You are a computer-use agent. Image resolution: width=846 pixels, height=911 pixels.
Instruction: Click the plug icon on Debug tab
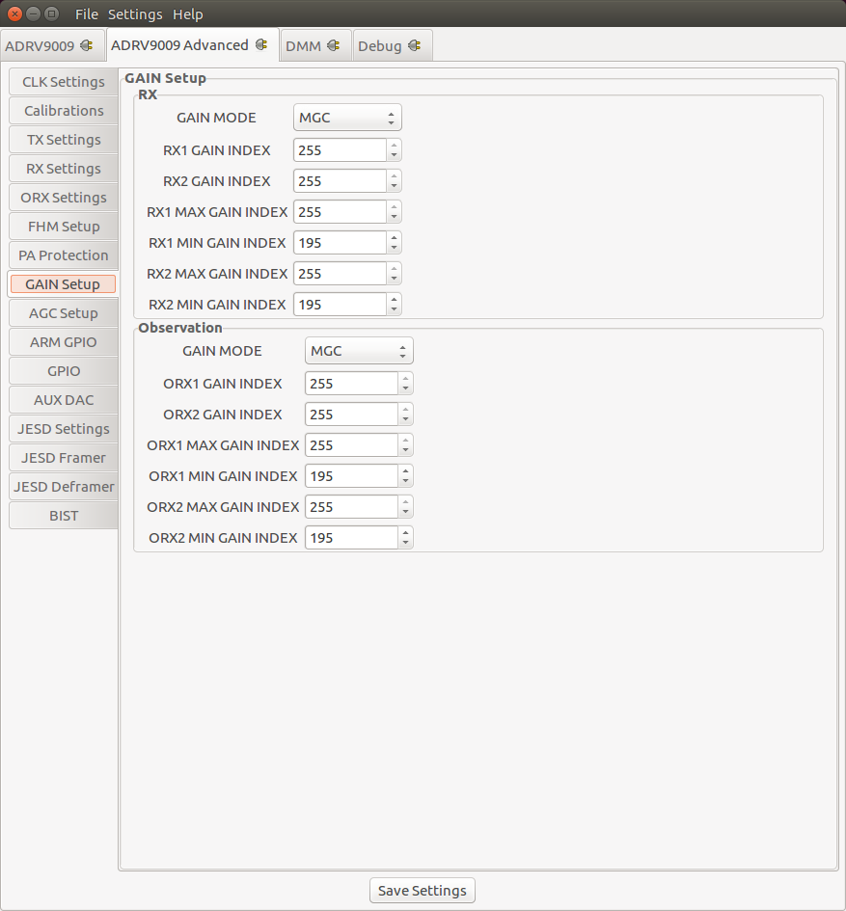[x=415, y=44]
